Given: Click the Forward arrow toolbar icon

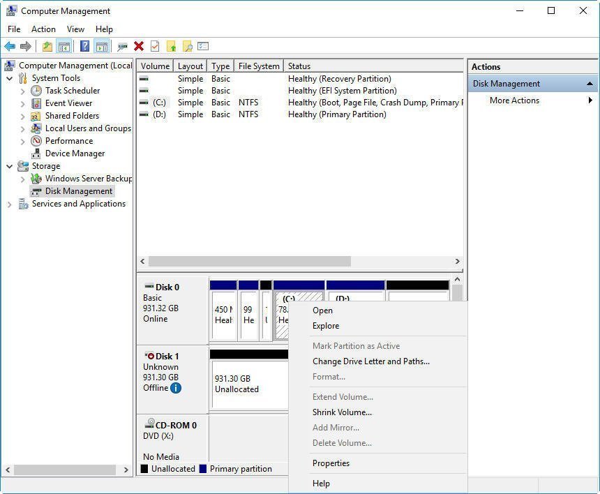Looking at the screenshot, I should point(26,47).
